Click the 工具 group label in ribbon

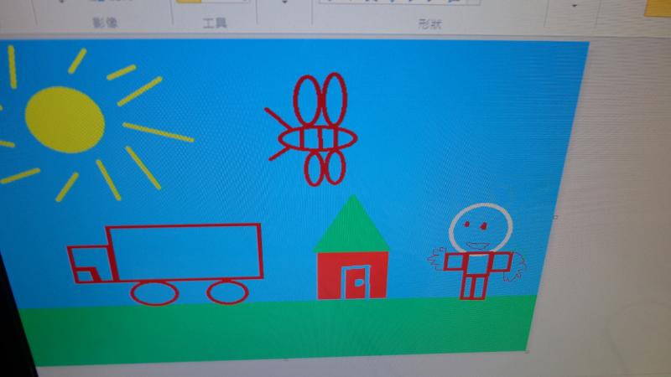click(215, 23)
